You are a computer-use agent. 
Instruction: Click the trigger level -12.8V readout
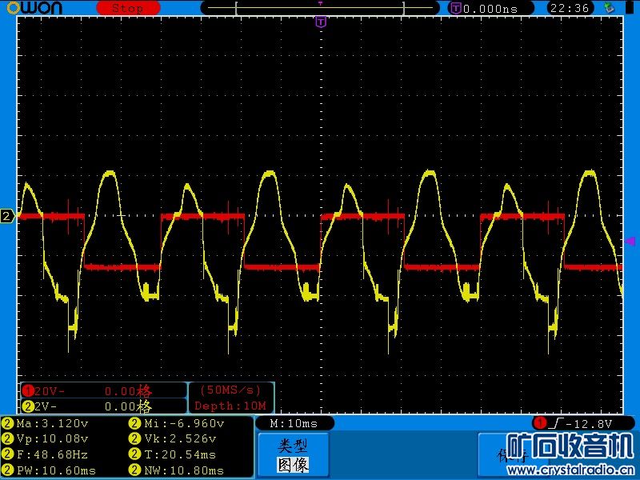(x=589, y=424)
